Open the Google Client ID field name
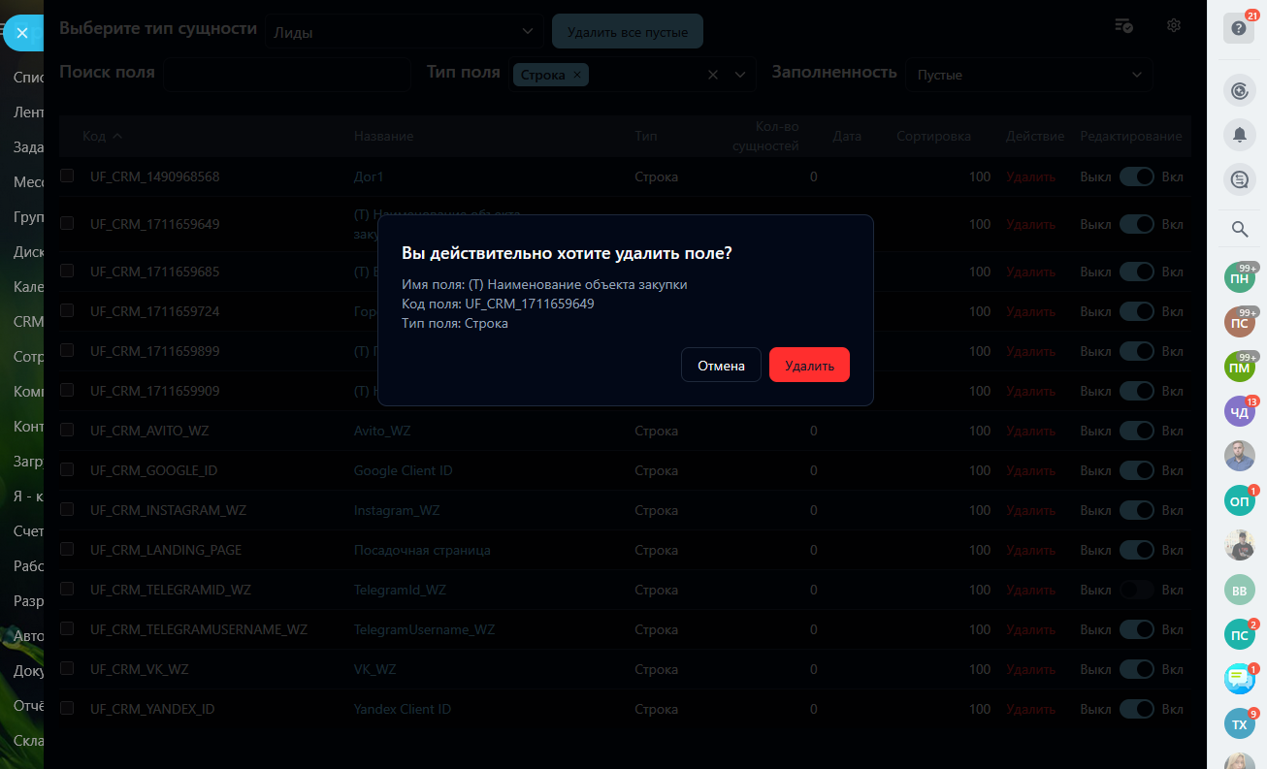1267x769 pixels. point(403,470)
